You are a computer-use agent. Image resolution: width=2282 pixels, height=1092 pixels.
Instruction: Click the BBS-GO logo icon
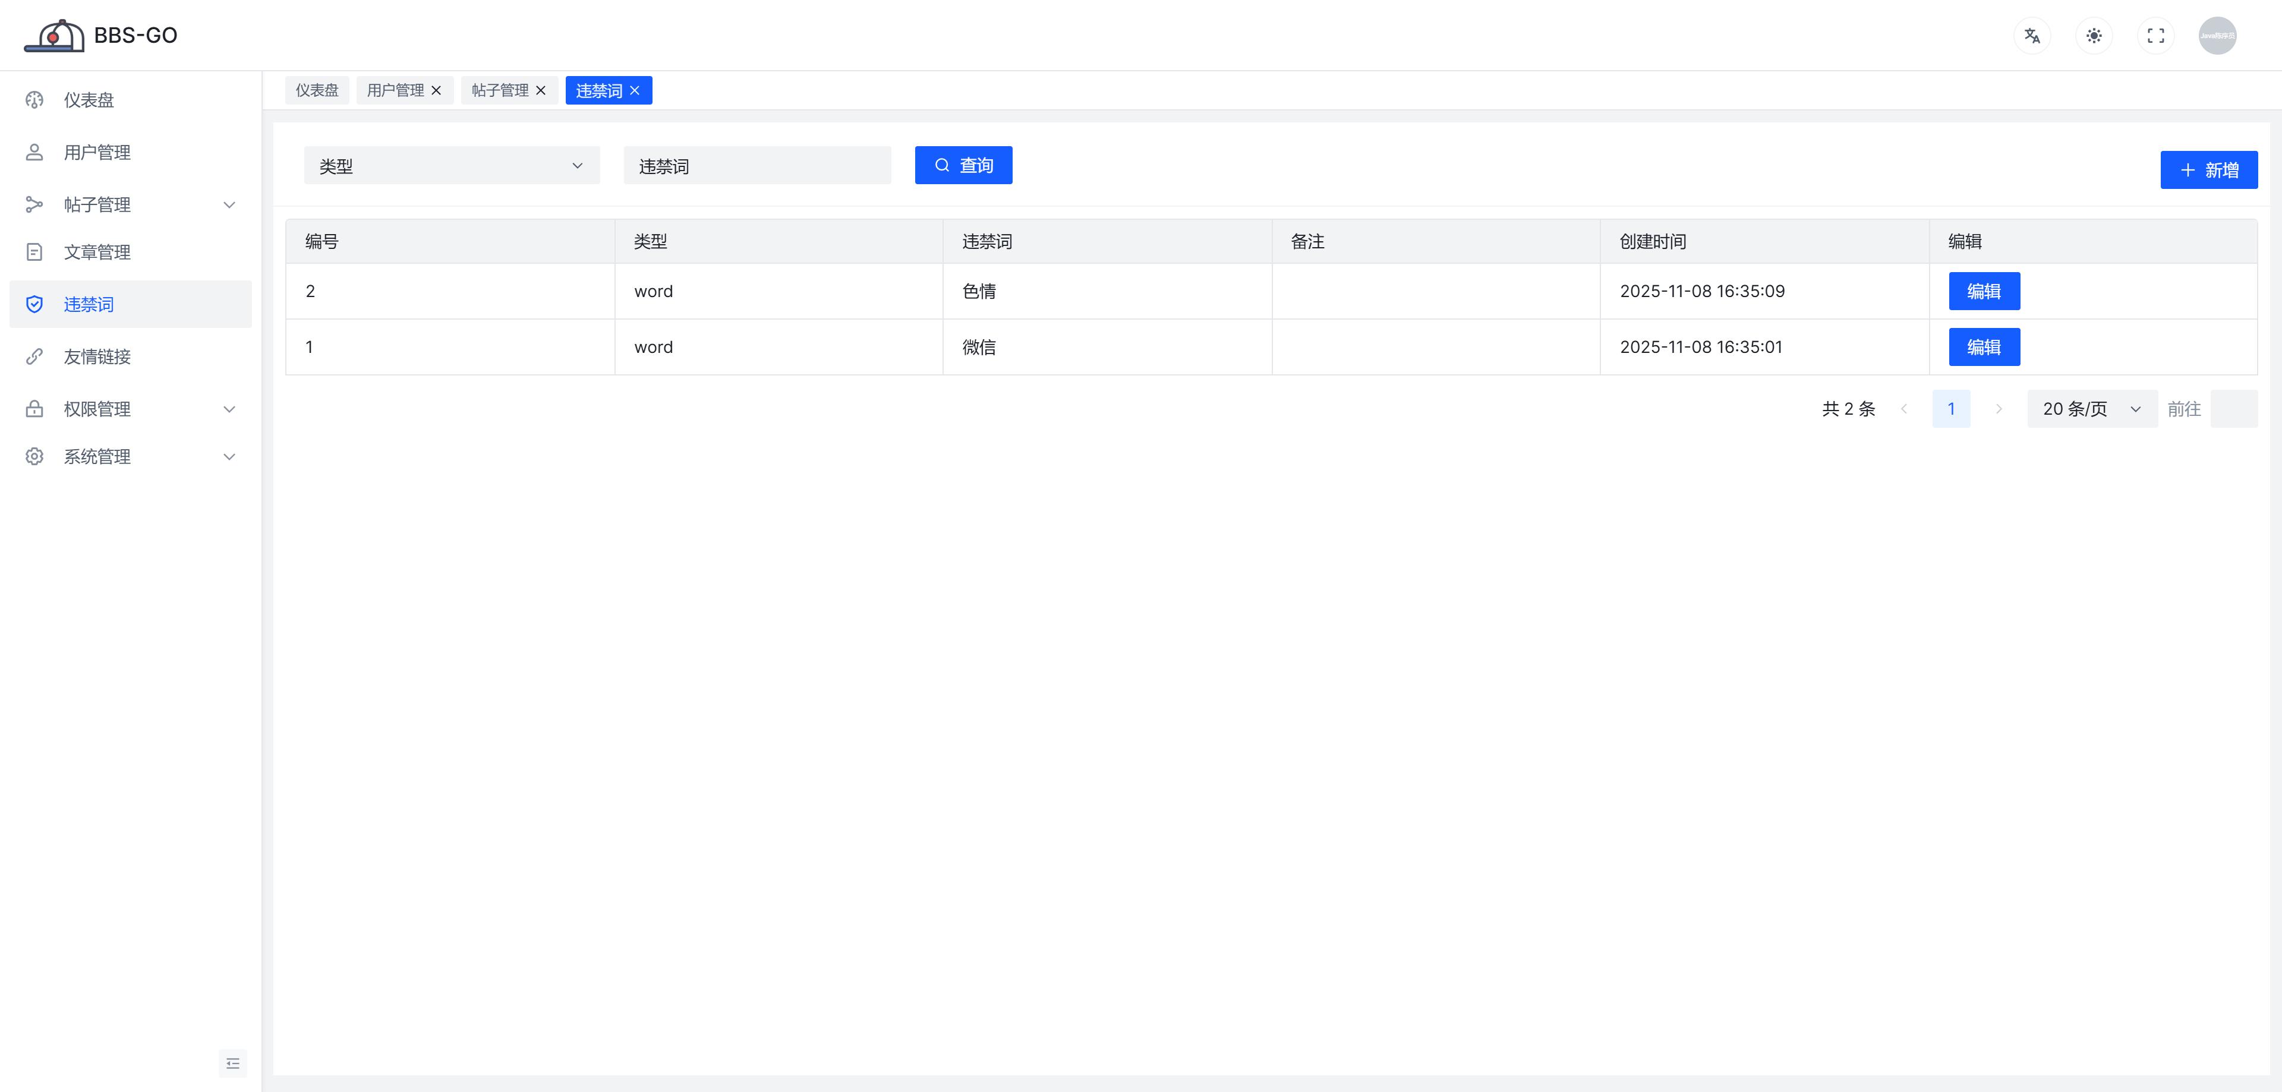[55, 36]
